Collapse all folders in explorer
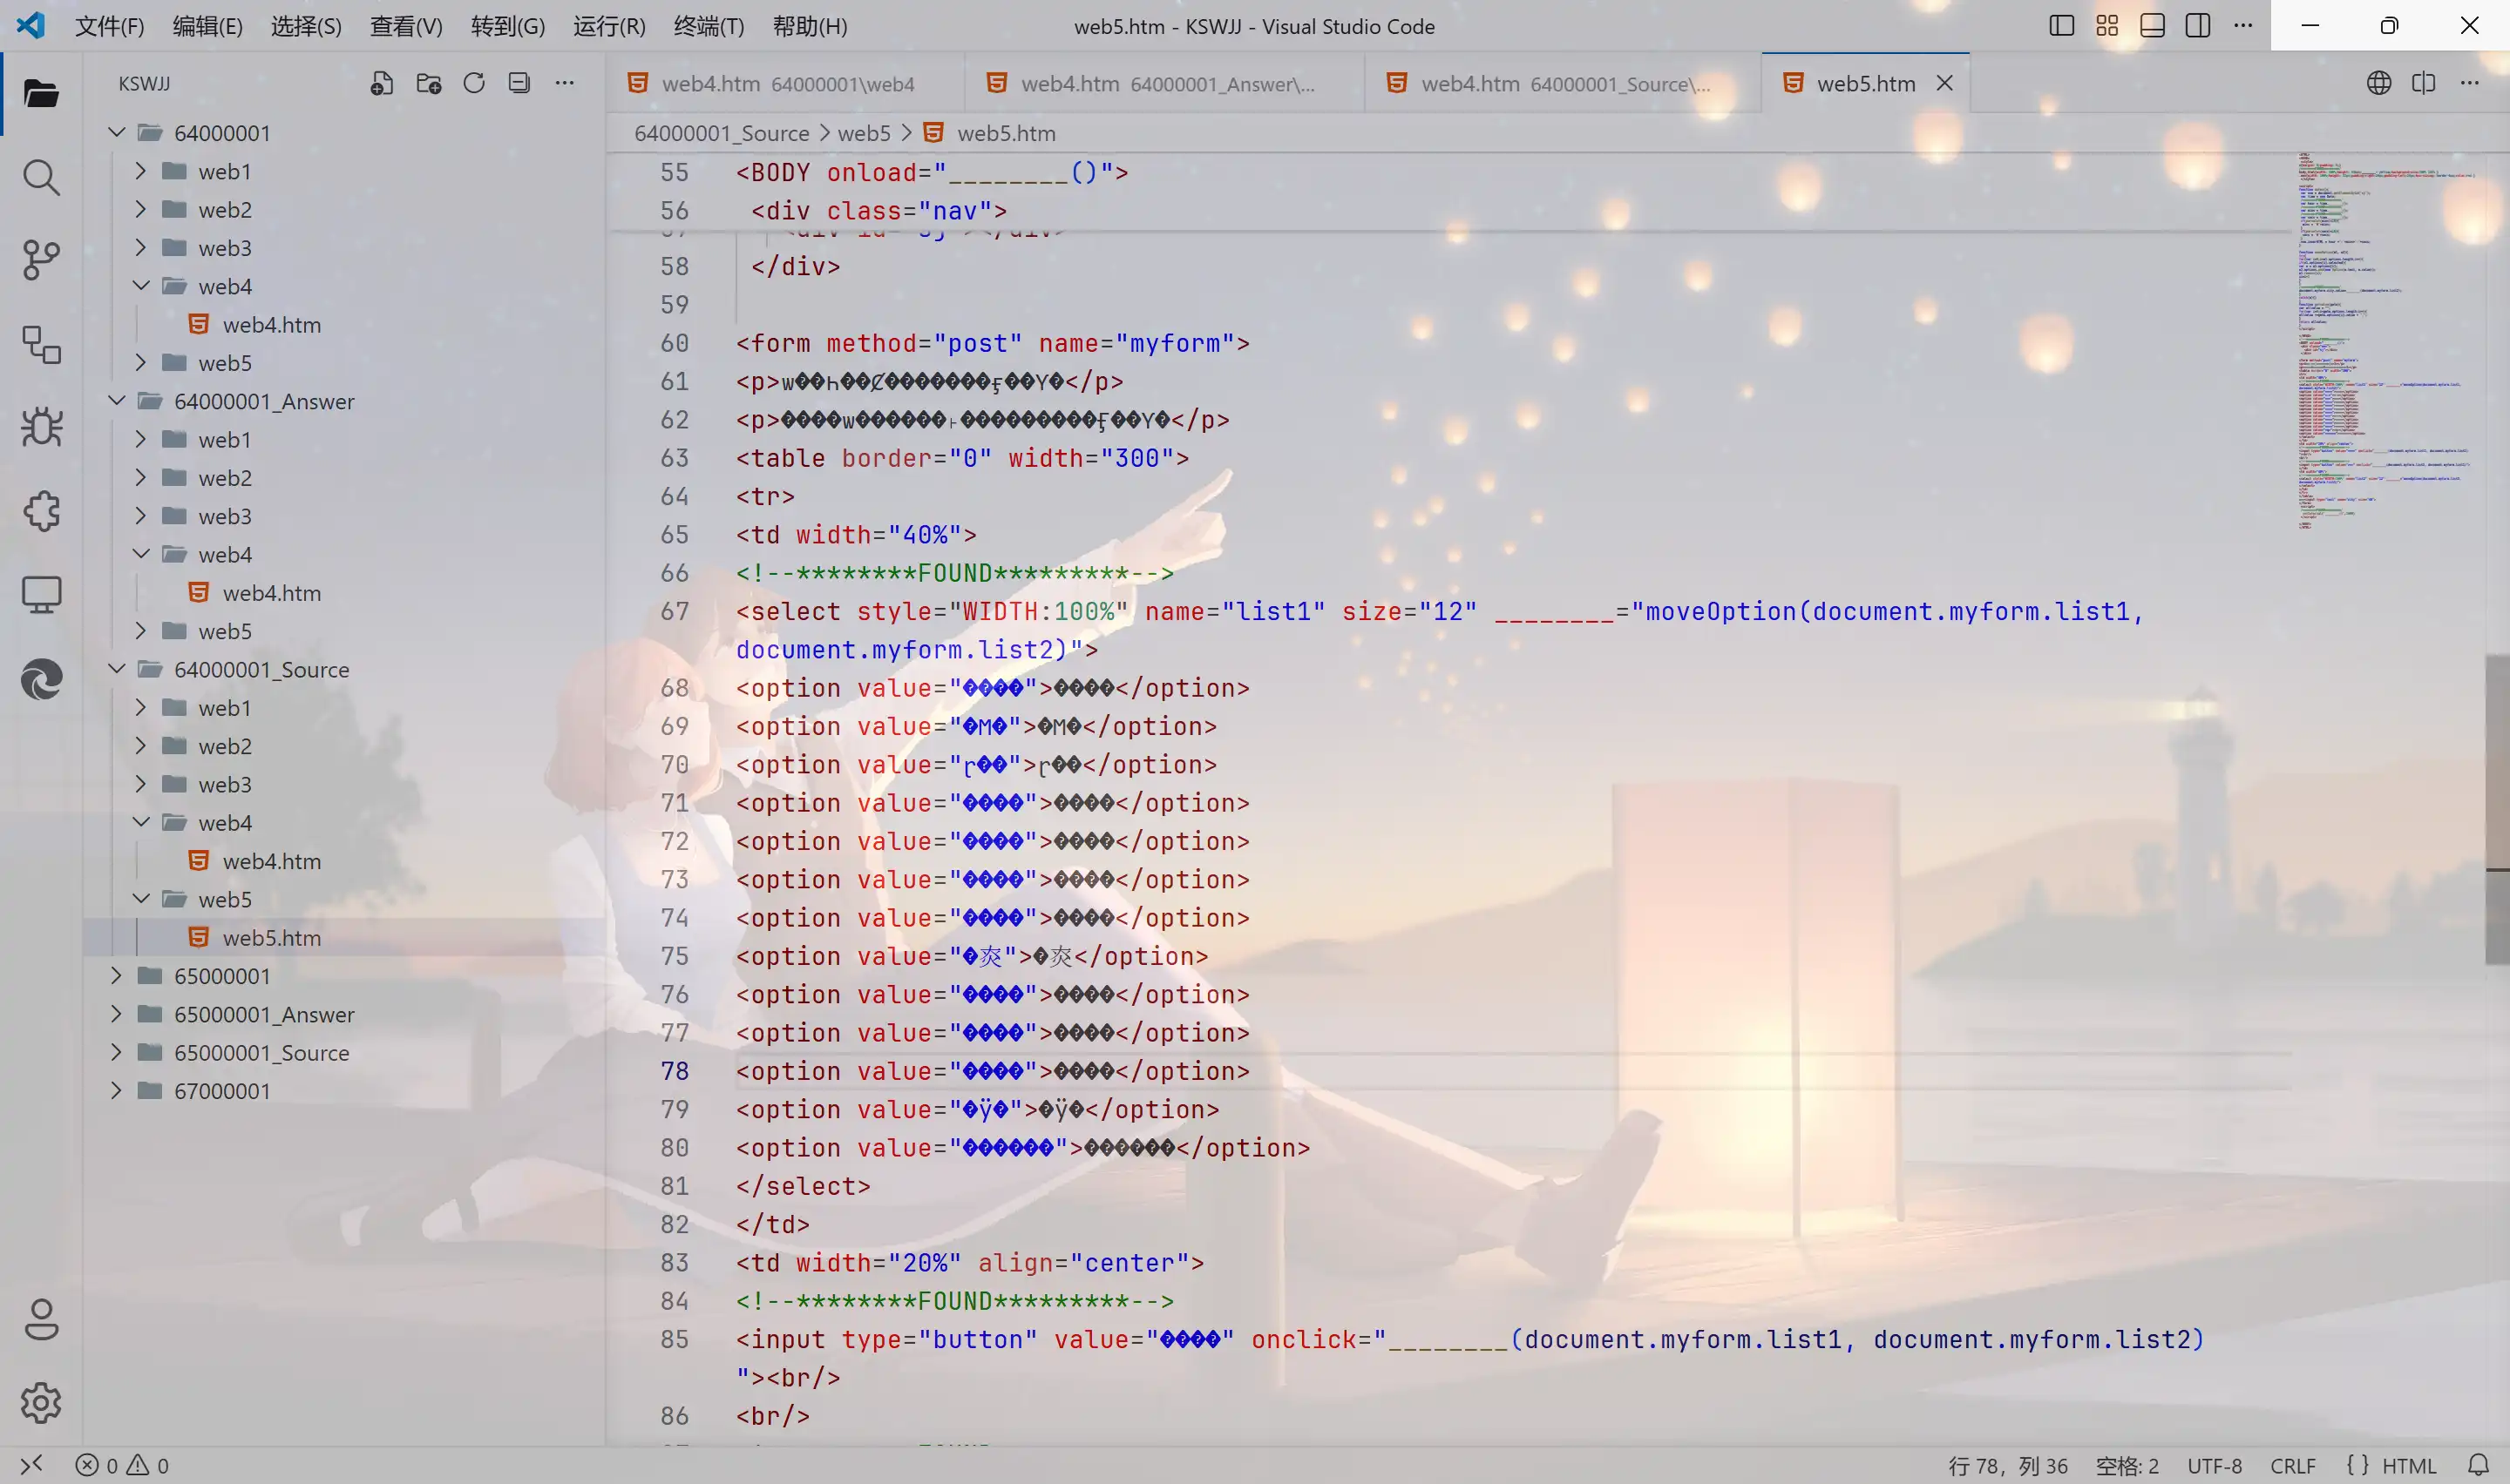Image resolution: width=2510 pixels, height=1484 pixels. (519, 83)
